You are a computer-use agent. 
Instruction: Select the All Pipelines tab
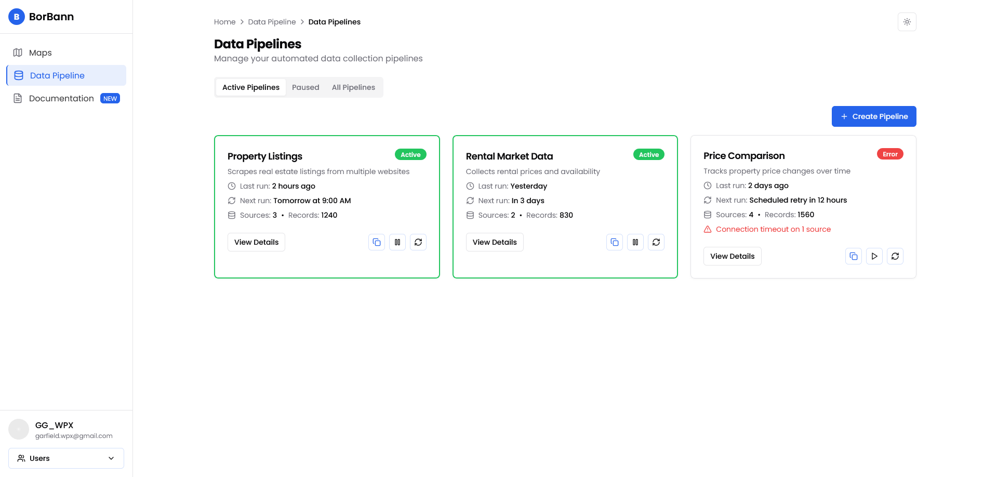click(x=353, y=87)
